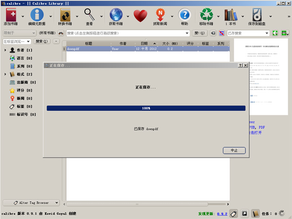Viewport: 292px width, 219px height.
Task: Click the tag browser icon in status bar
Action: [234, 214]
